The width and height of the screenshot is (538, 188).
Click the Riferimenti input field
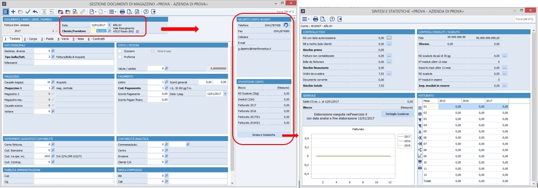tap(74, 63)
